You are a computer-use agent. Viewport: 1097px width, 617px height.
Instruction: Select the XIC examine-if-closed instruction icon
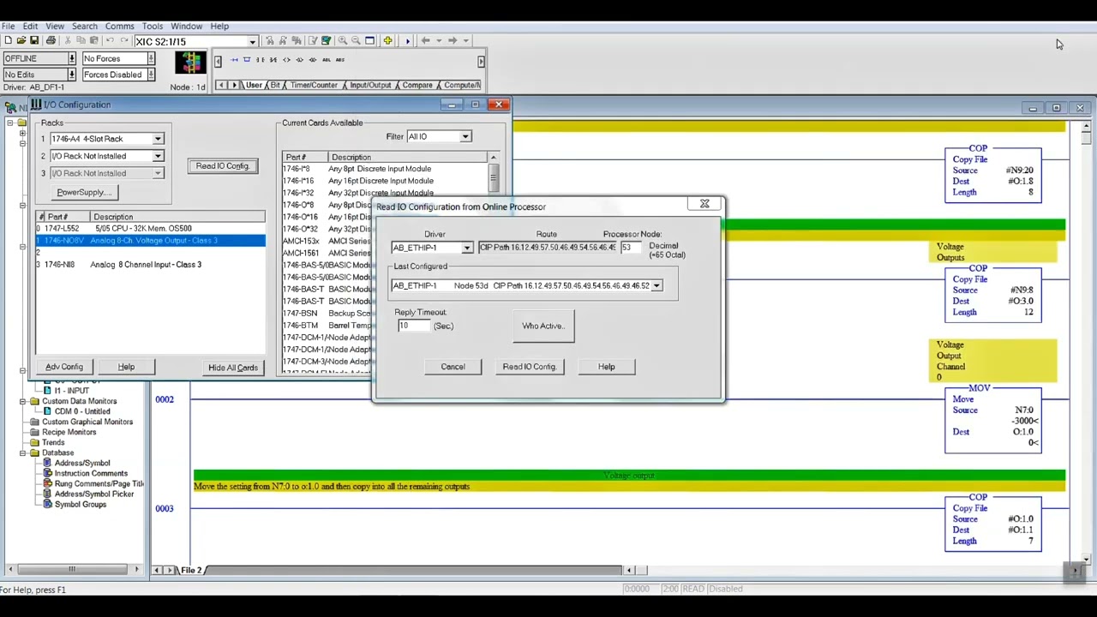(261, 60)
